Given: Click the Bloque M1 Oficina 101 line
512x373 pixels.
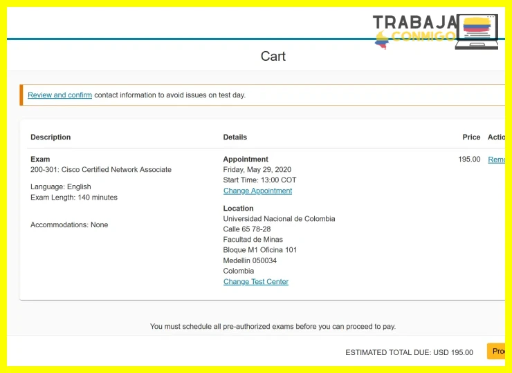Looking at the screenshot, I should click(x=260, y=250).
